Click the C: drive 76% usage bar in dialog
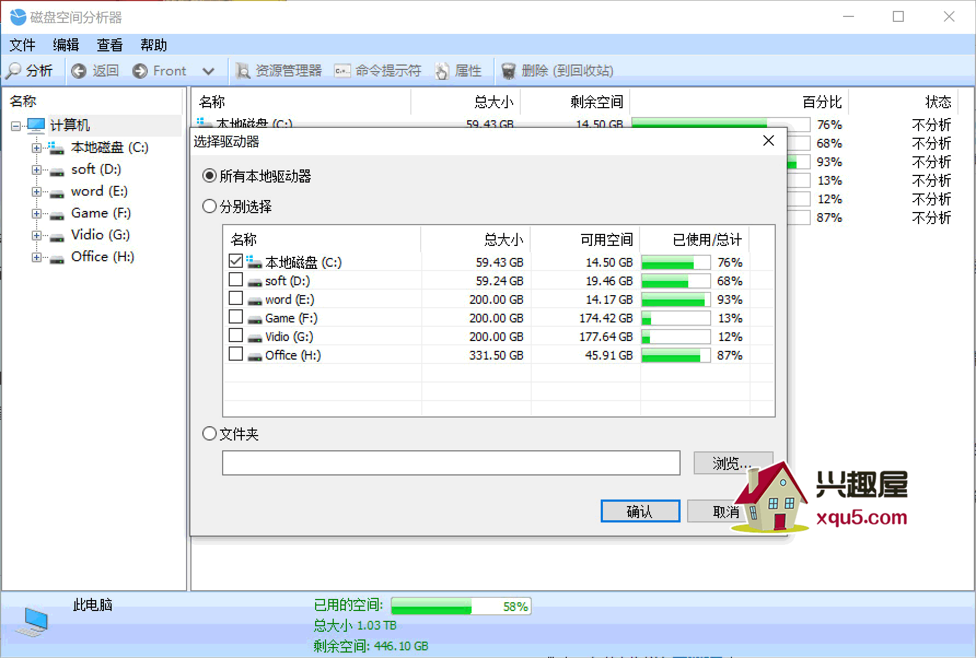The width and height of the screenshot is (976, 658). (x=676, y=263)
